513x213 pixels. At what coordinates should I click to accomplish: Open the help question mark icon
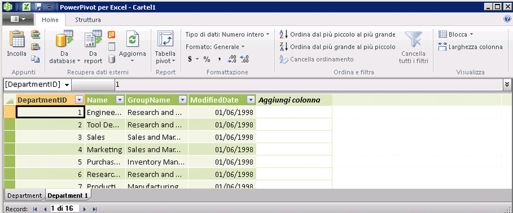coord(508,19)
